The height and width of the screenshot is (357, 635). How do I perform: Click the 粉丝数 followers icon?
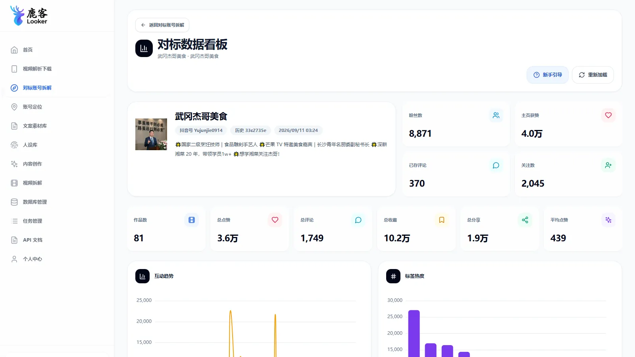click(x=496, y=115)
